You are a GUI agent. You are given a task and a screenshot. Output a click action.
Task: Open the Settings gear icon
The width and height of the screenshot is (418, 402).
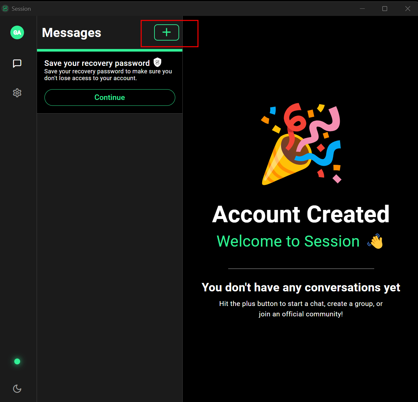point(17,93)
